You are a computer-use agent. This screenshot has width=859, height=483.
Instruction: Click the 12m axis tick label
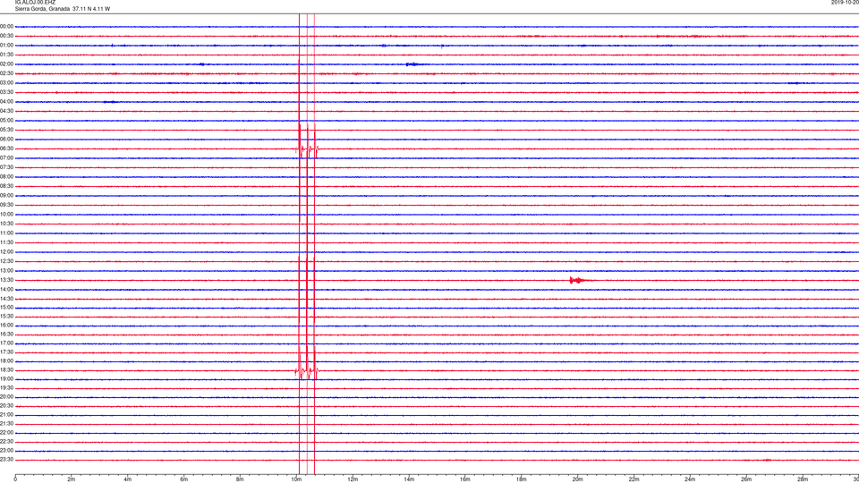[353, 479]
